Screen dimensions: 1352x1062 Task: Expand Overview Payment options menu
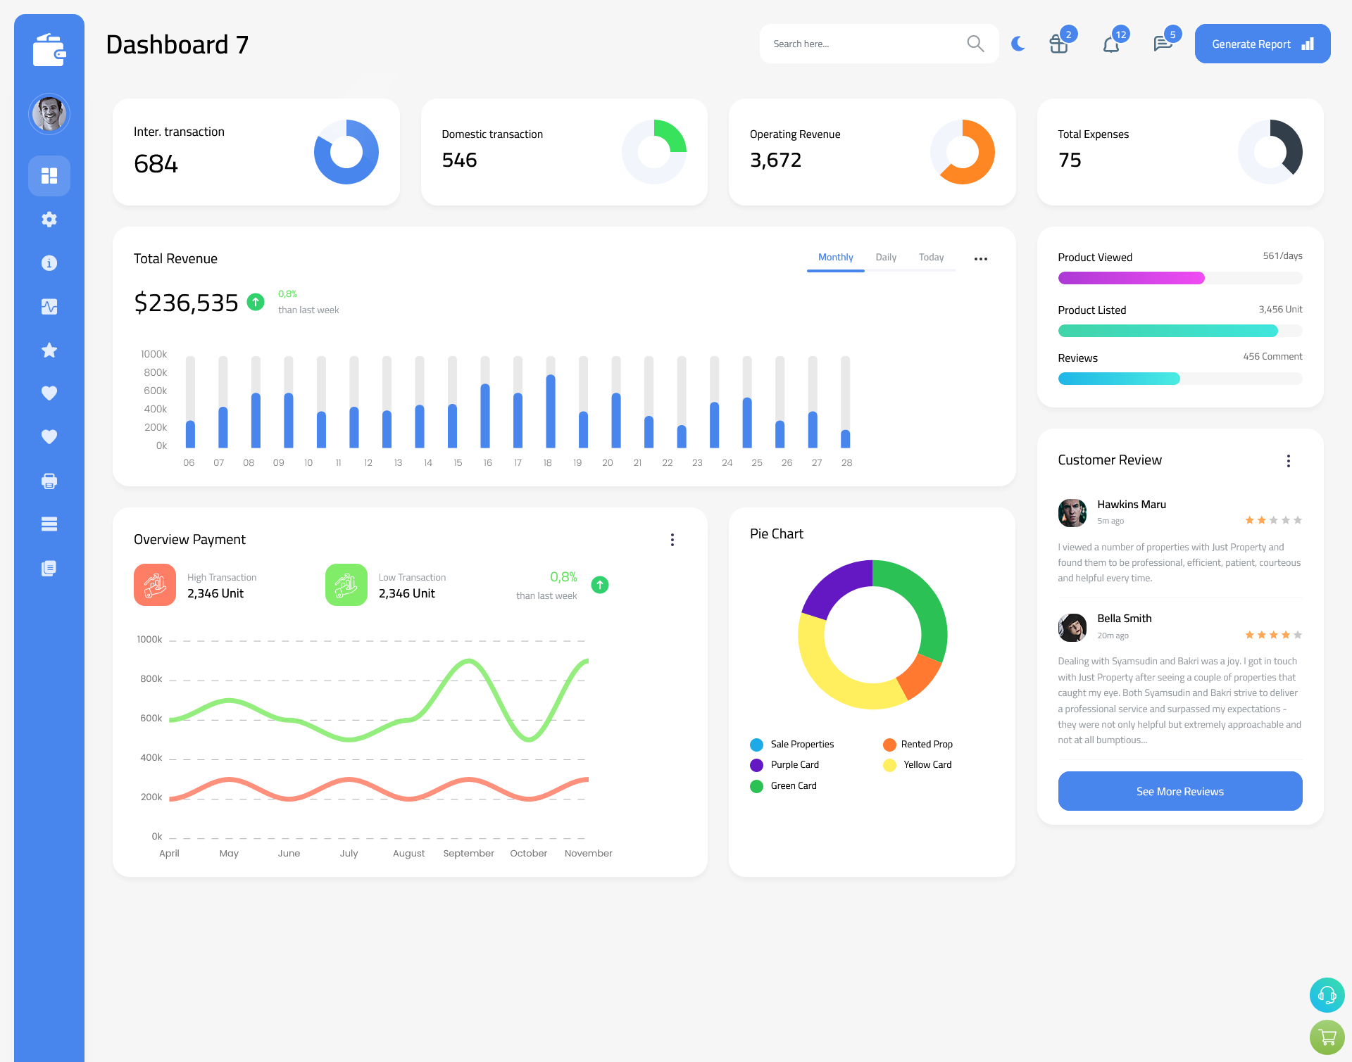[672, 538]
